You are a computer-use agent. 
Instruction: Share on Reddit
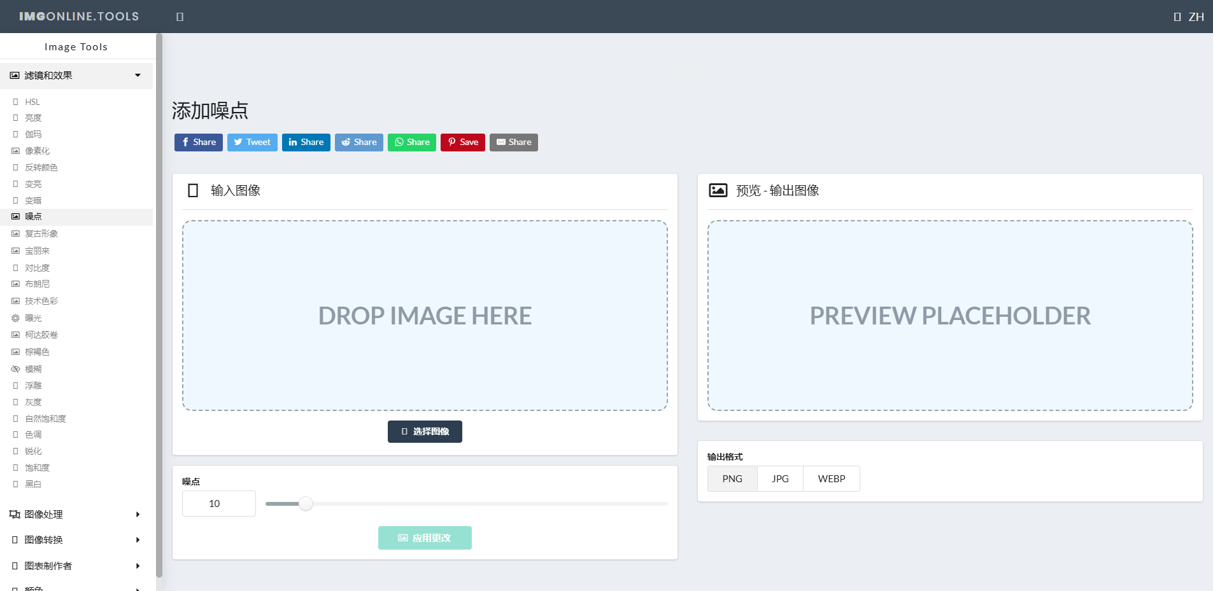(359, 142)
